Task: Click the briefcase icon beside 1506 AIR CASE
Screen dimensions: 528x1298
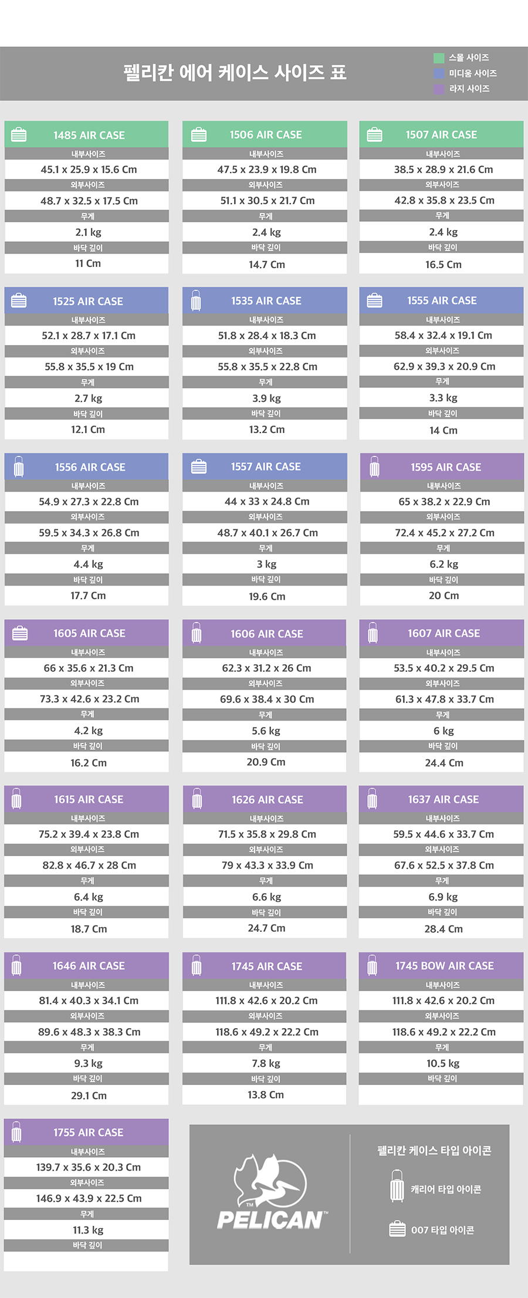Action: click(x=199, y=134)
